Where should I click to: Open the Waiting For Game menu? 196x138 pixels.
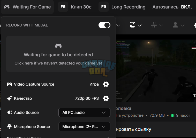coord(27,7)
